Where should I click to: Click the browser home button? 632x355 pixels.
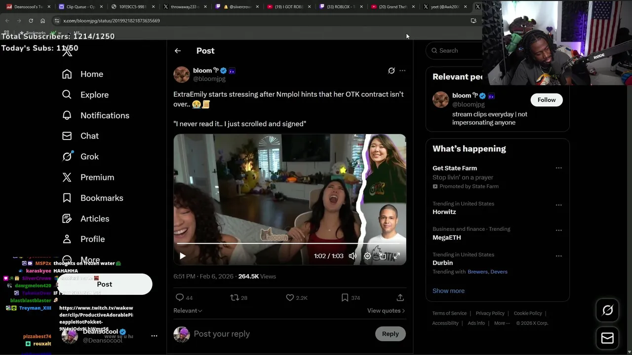click(42, 21)
